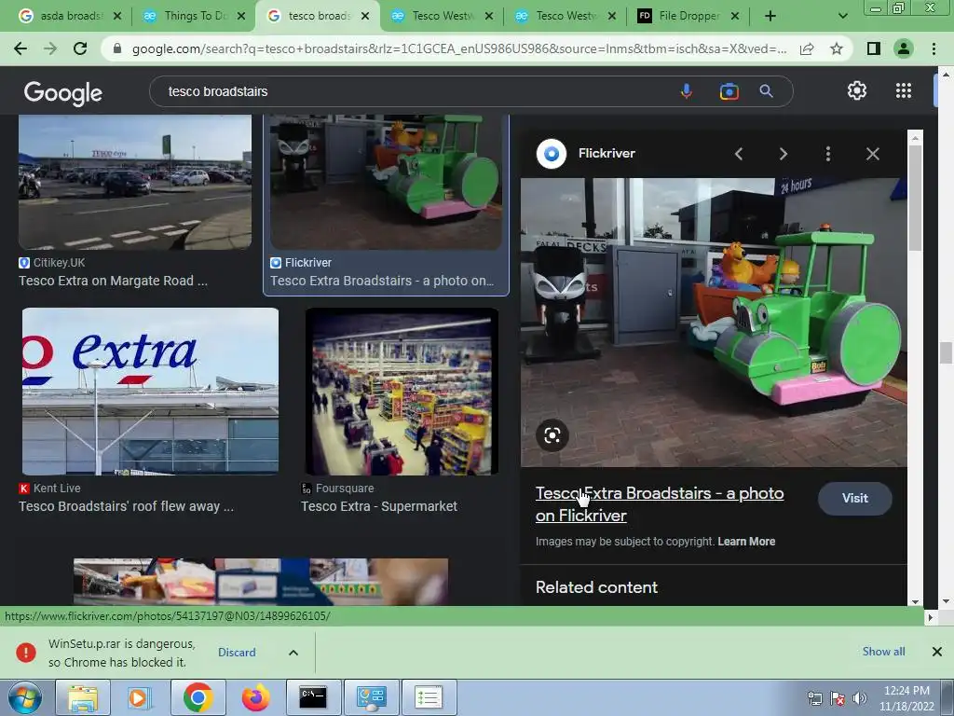
Task: Show previous image in preview panel
Action: click(739, 154)
